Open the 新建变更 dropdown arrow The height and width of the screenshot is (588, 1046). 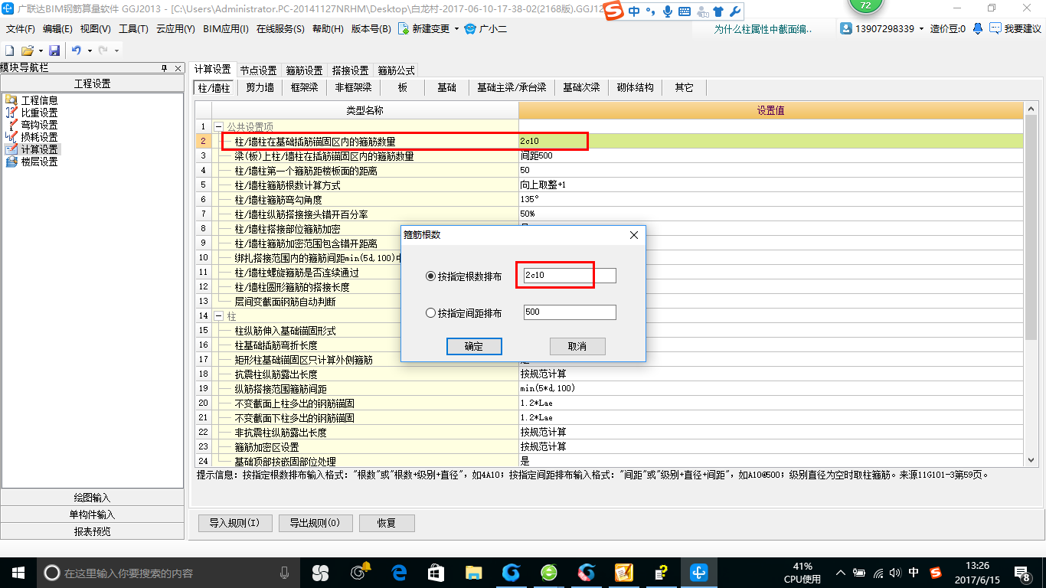pyautogui.click(x=456, y=29)
